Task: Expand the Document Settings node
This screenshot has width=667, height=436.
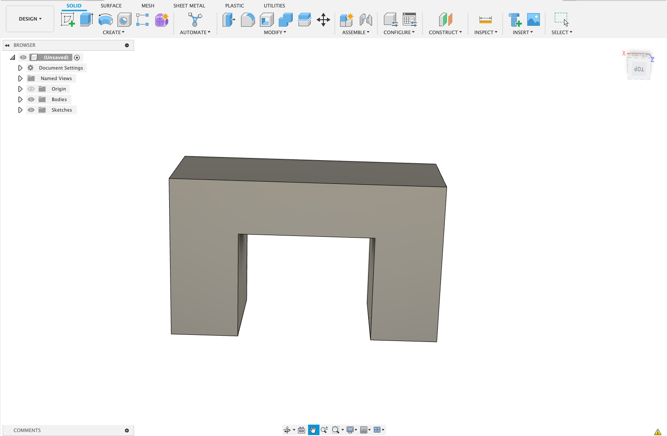Action: (20, 68)
